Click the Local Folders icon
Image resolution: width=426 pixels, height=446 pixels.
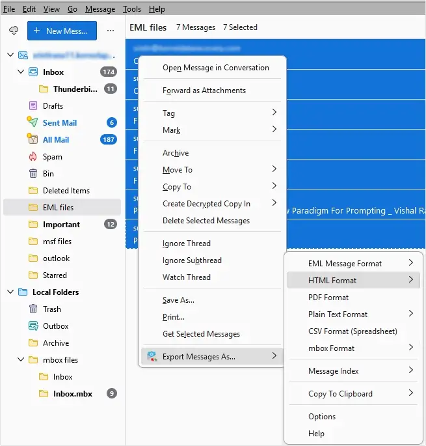pyautogui.click(x=23, y=292)
